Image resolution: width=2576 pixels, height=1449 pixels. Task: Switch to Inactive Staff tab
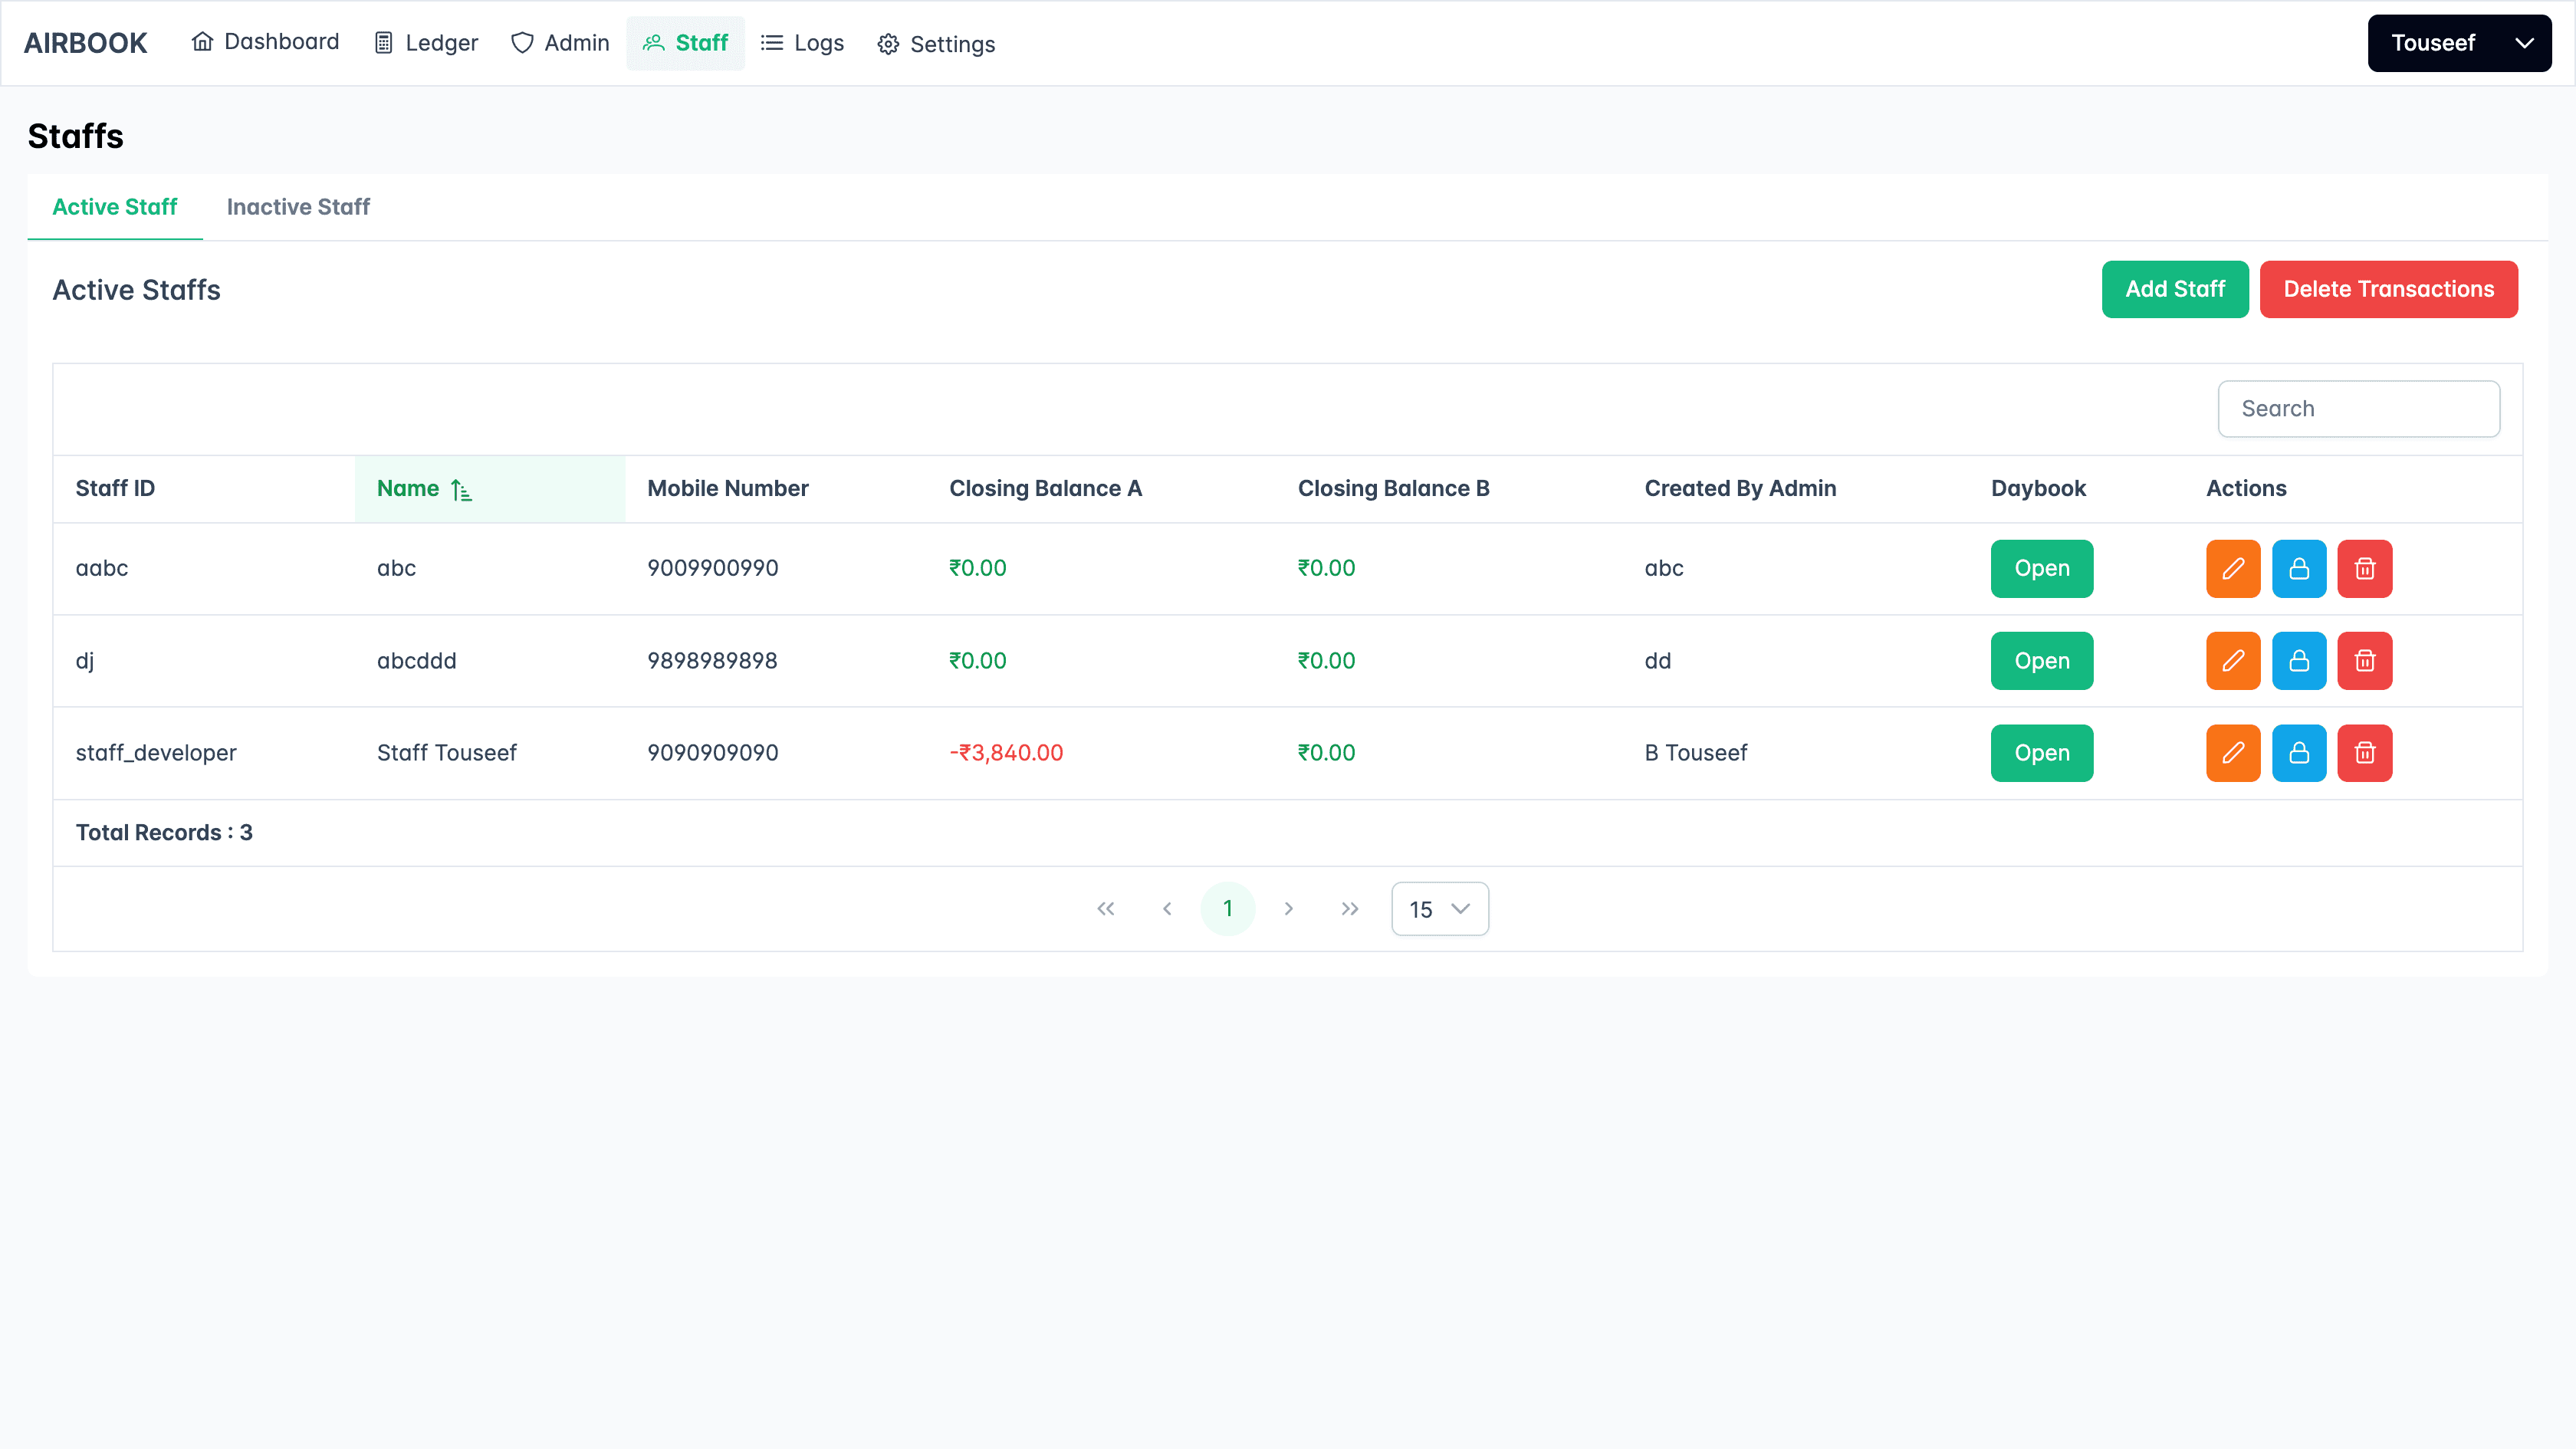(x=298, y=207)
